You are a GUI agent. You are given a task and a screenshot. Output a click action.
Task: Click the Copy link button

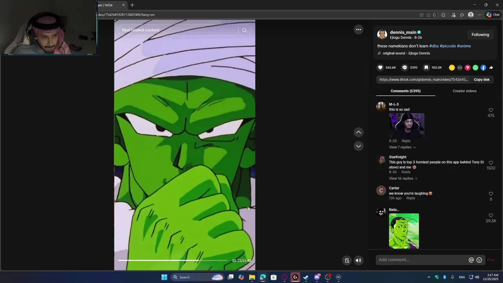[x=481, y=80]
